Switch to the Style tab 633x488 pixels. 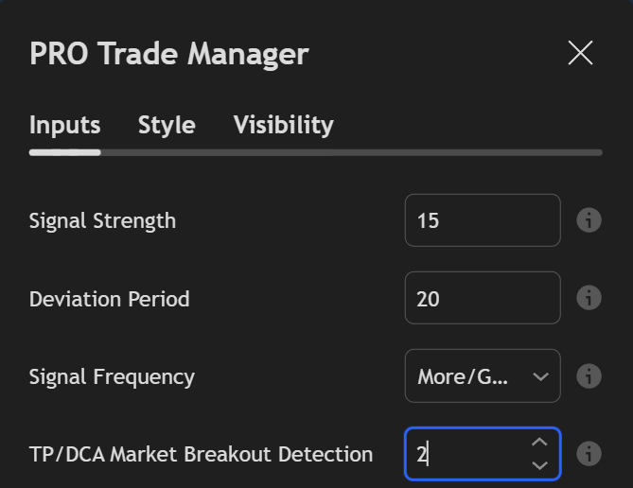pos(167,125)
